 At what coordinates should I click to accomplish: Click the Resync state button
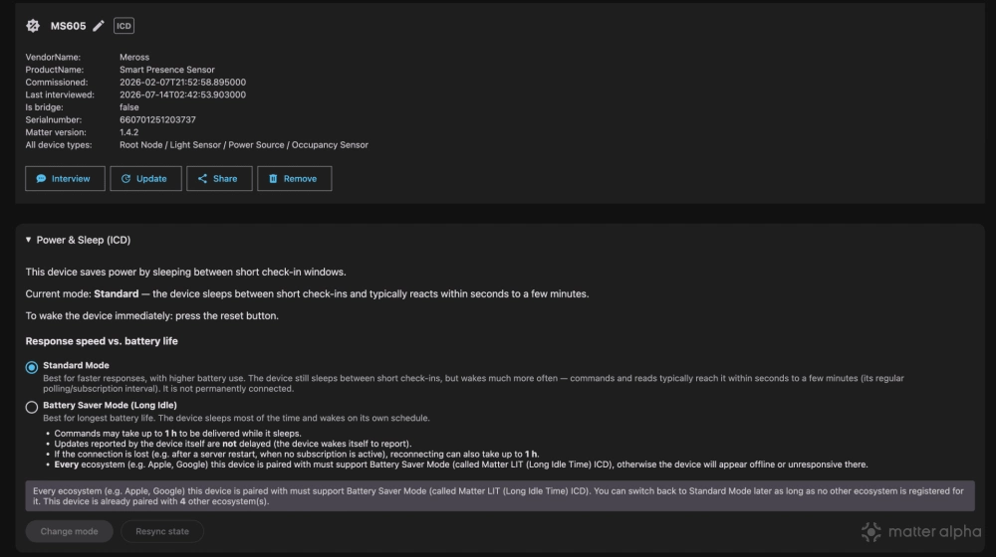tap(162, 531)
